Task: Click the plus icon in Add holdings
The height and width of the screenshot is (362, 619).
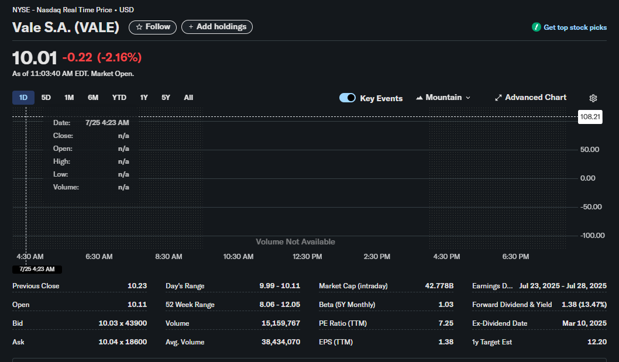Action: click(x=191, y=27)
